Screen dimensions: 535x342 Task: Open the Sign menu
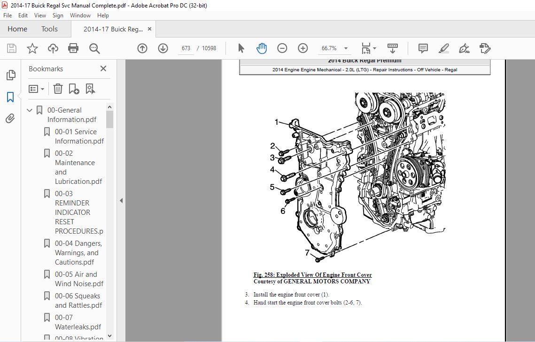tap(58, 15)
